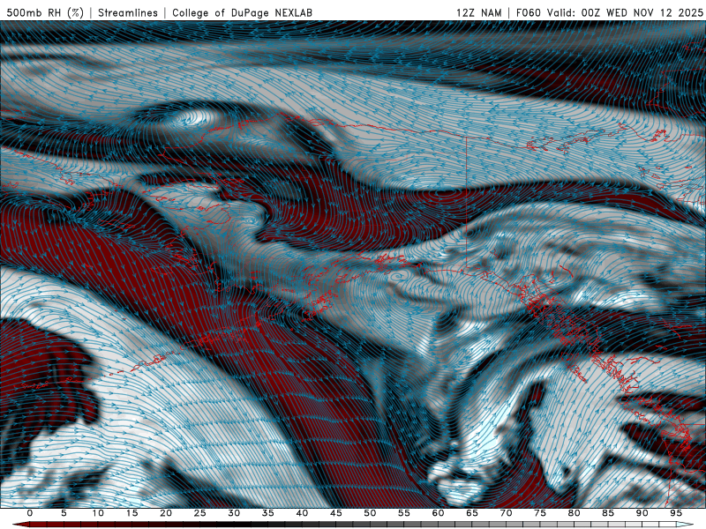Click colorbar tick label "75"
706x529 pixels.
click(540, 513)
